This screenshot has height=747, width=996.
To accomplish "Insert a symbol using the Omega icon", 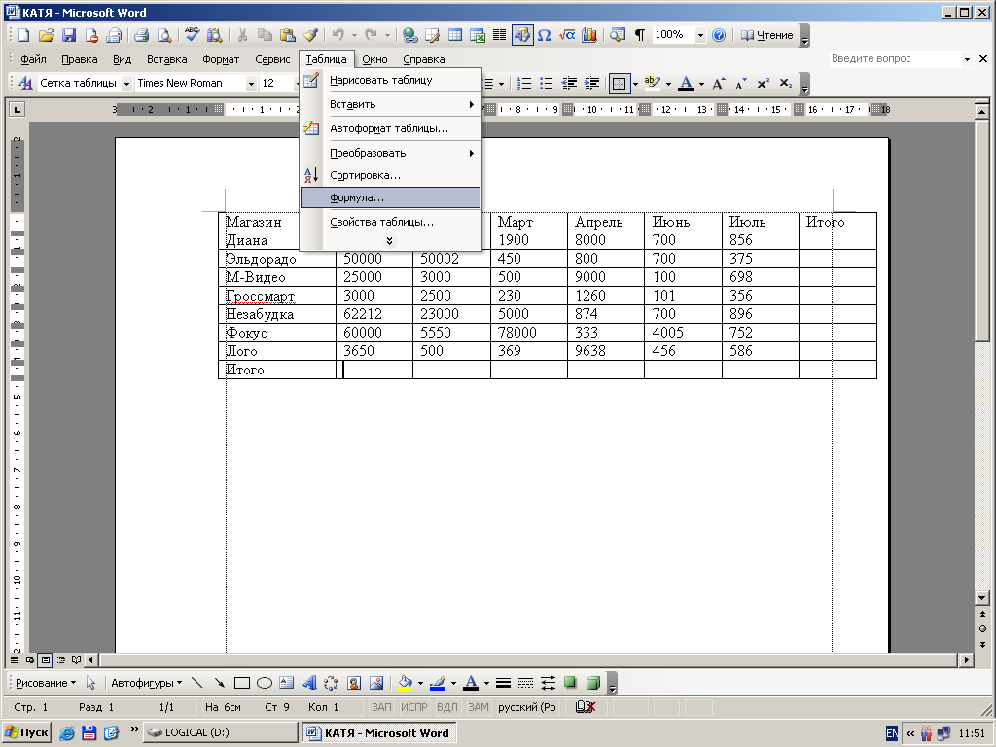I will [x=544, y=35].
